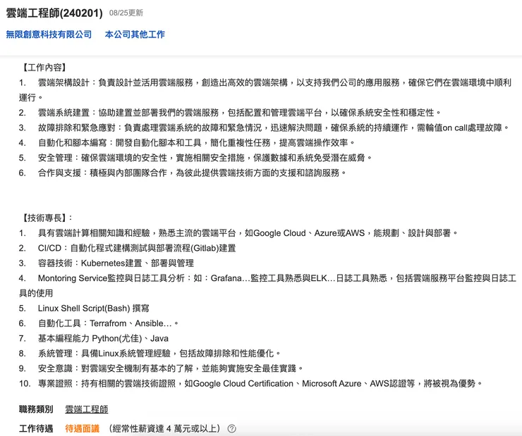Click the line starting 安全意識
522x436 pixels.
tap(161, 368)
